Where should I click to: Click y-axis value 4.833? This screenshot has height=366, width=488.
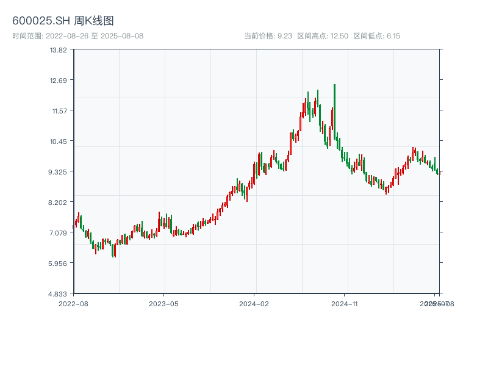click(x=57, y=294)
